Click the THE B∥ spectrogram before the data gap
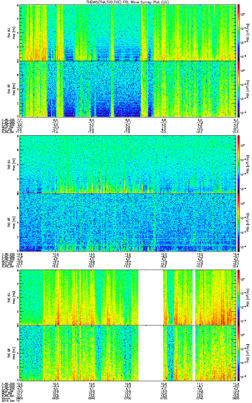 coord(79,353)
